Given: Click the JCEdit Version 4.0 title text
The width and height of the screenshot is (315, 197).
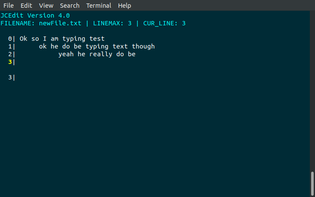Looking at the screenshot, I should [35, 15].
